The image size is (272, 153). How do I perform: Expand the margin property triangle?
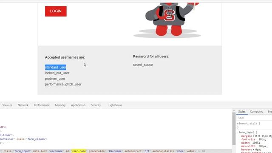tap(253, 136)
